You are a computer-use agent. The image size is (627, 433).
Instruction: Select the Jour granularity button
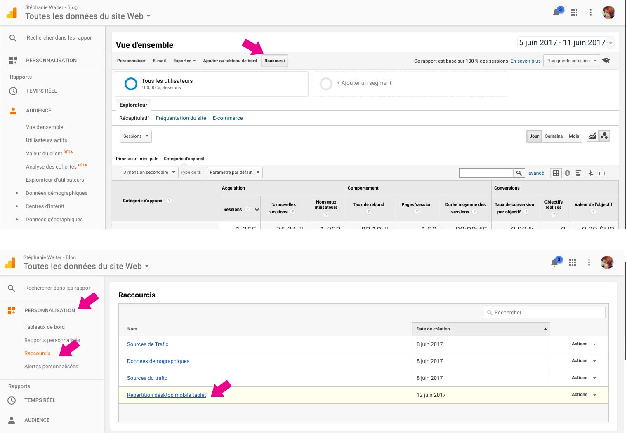point(534,136)
